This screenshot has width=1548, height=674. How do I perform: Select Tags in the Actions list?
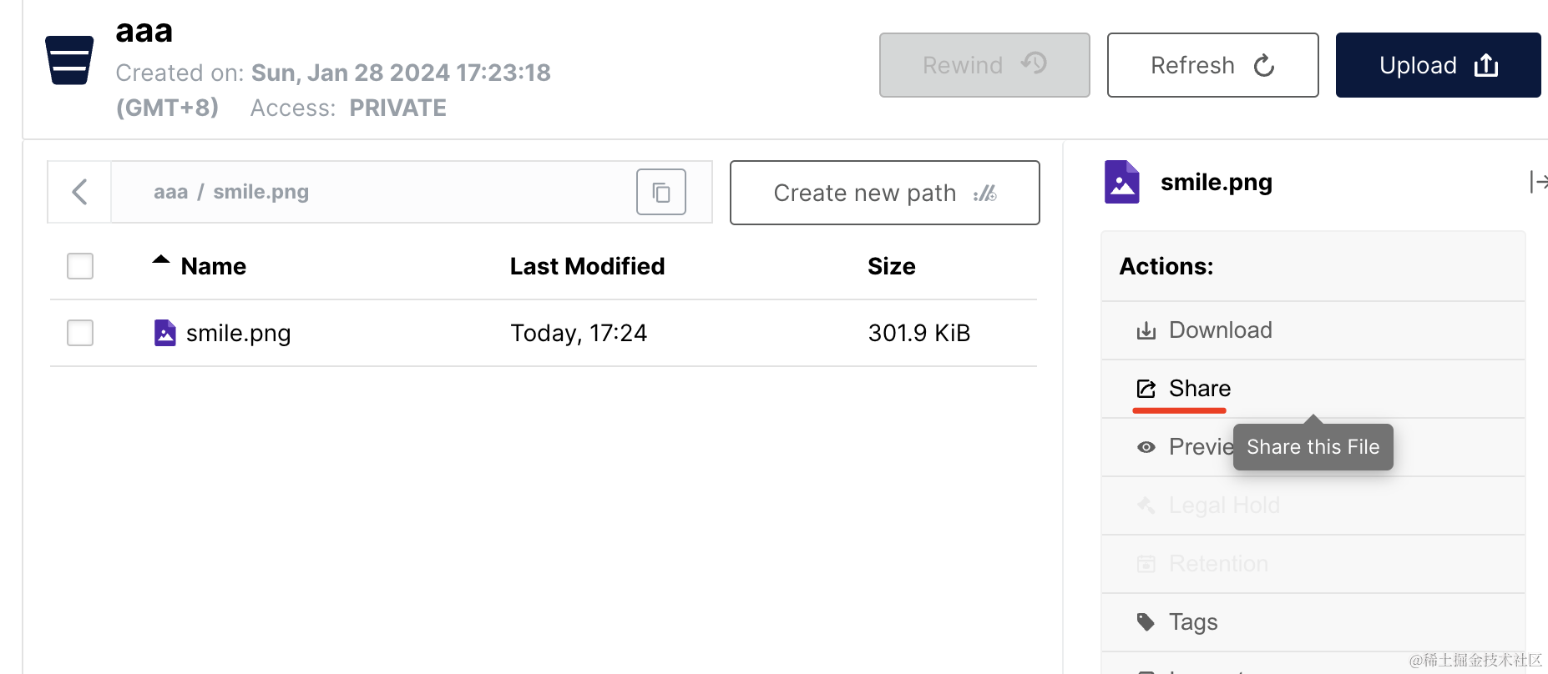click(x=1193, y=622)
